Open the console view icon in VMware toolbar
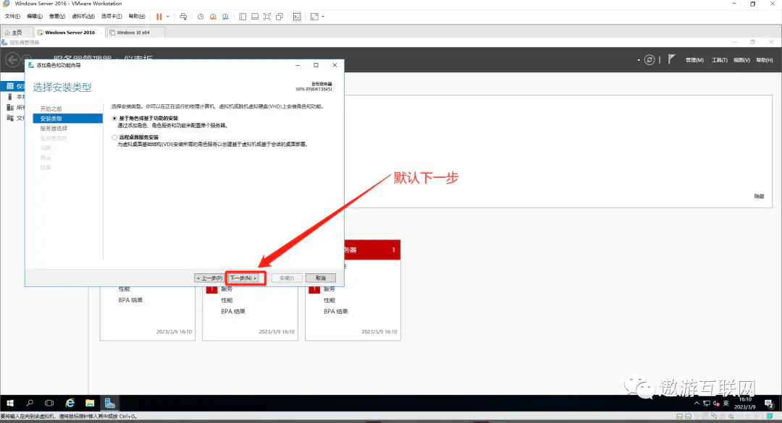Screen dimensions: 782x423 tap(297, 17)
